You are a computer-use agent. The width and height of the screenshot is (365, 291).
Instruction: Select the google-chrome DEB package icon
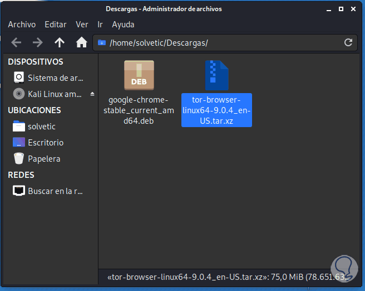click(139, 75)
